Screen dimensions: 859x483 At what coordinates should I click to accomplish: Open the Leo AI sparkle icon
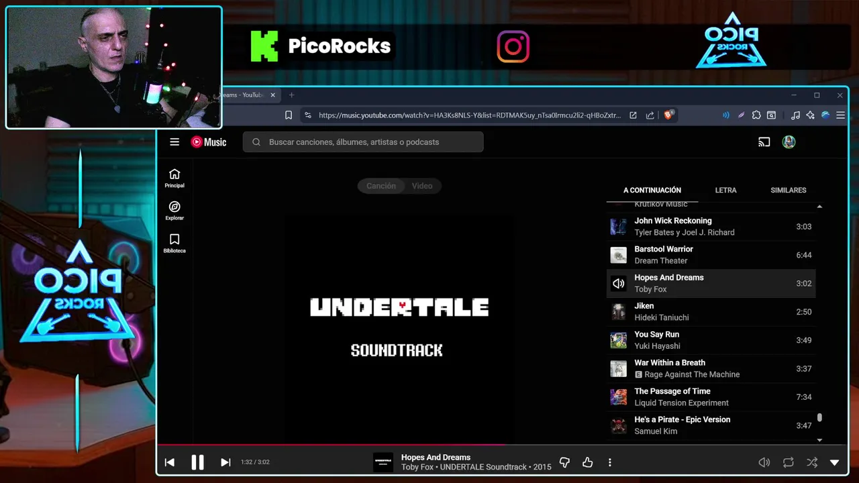click(810, 115)
